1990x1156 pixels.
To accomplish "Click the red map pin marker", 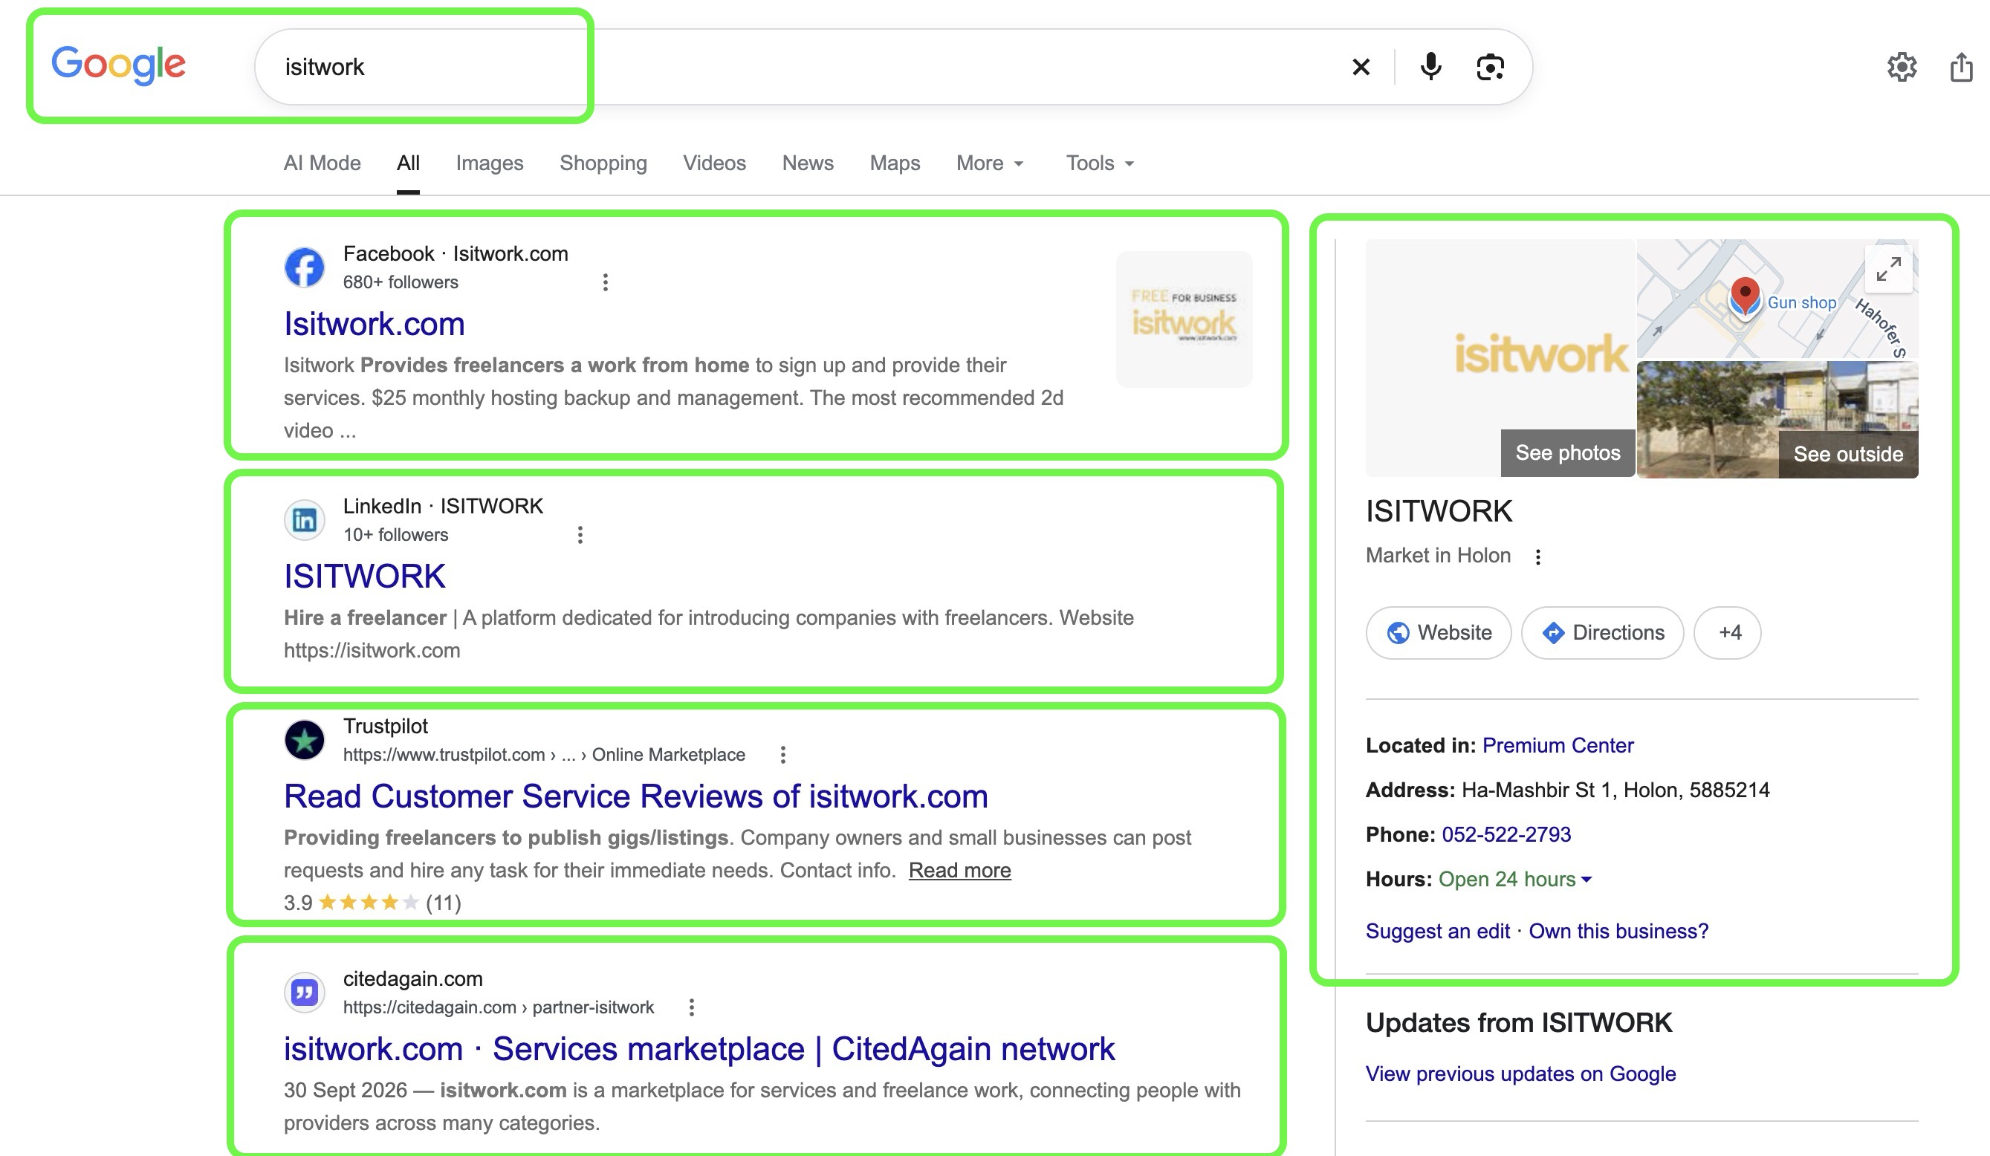I will [x=1745, y=297].
